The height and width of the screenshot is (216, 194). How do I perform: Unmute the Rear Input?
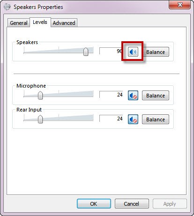coord(133,119)
